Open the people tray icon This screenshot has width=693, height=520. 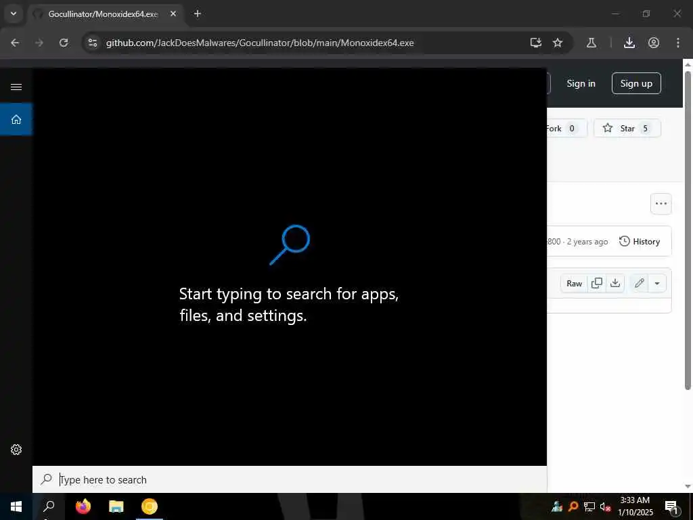(557, 506)
